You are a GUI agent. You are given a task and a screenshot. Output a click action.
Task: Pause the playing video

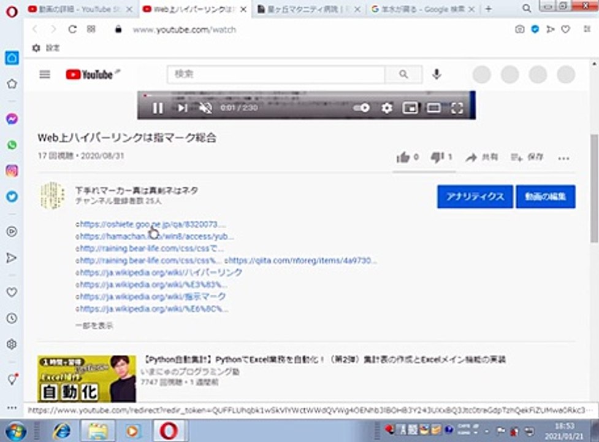click(x=158, y=108)
